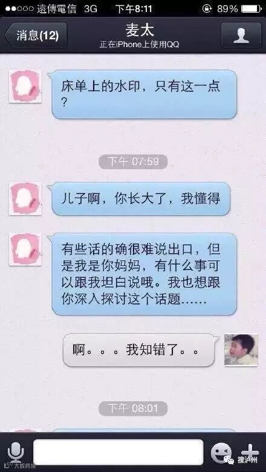
Task: Tap the microphone voice input icon
Action: coord(16,453)
